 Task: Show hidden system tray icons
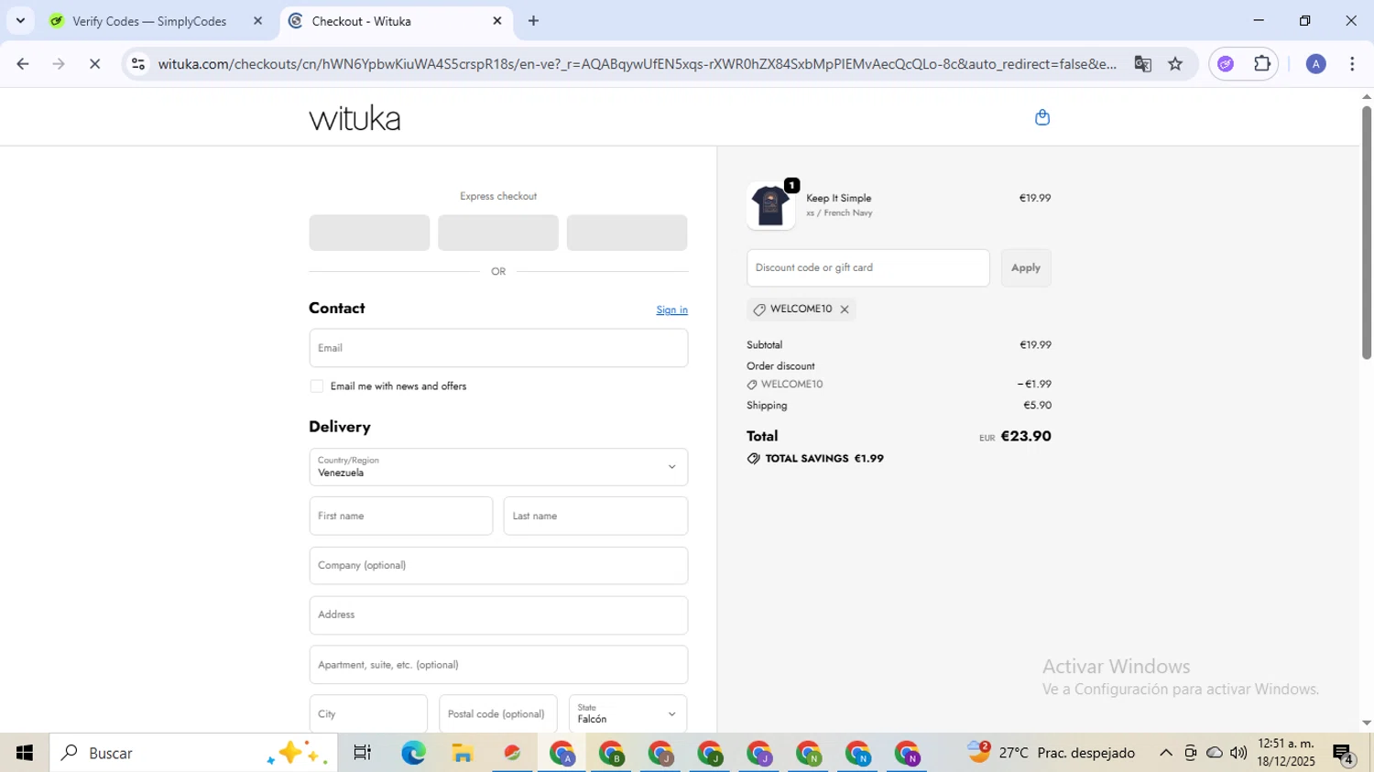click(1165, 753)
